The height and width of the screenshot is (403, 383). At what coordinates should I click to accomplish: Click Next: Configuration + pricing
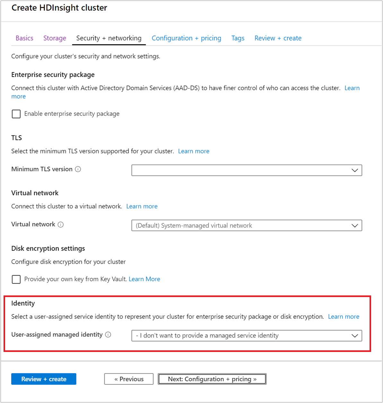pos(212,379)
